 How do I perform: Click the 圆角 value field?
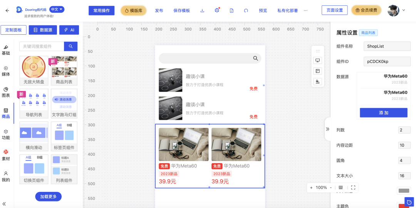[x=404, y=161]
